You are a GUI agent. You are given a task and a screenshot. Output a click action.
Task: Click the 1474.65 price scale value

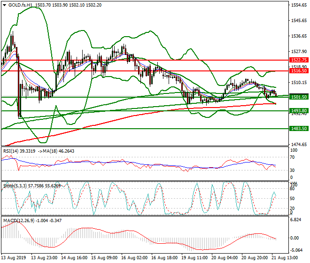pos(299,145)
